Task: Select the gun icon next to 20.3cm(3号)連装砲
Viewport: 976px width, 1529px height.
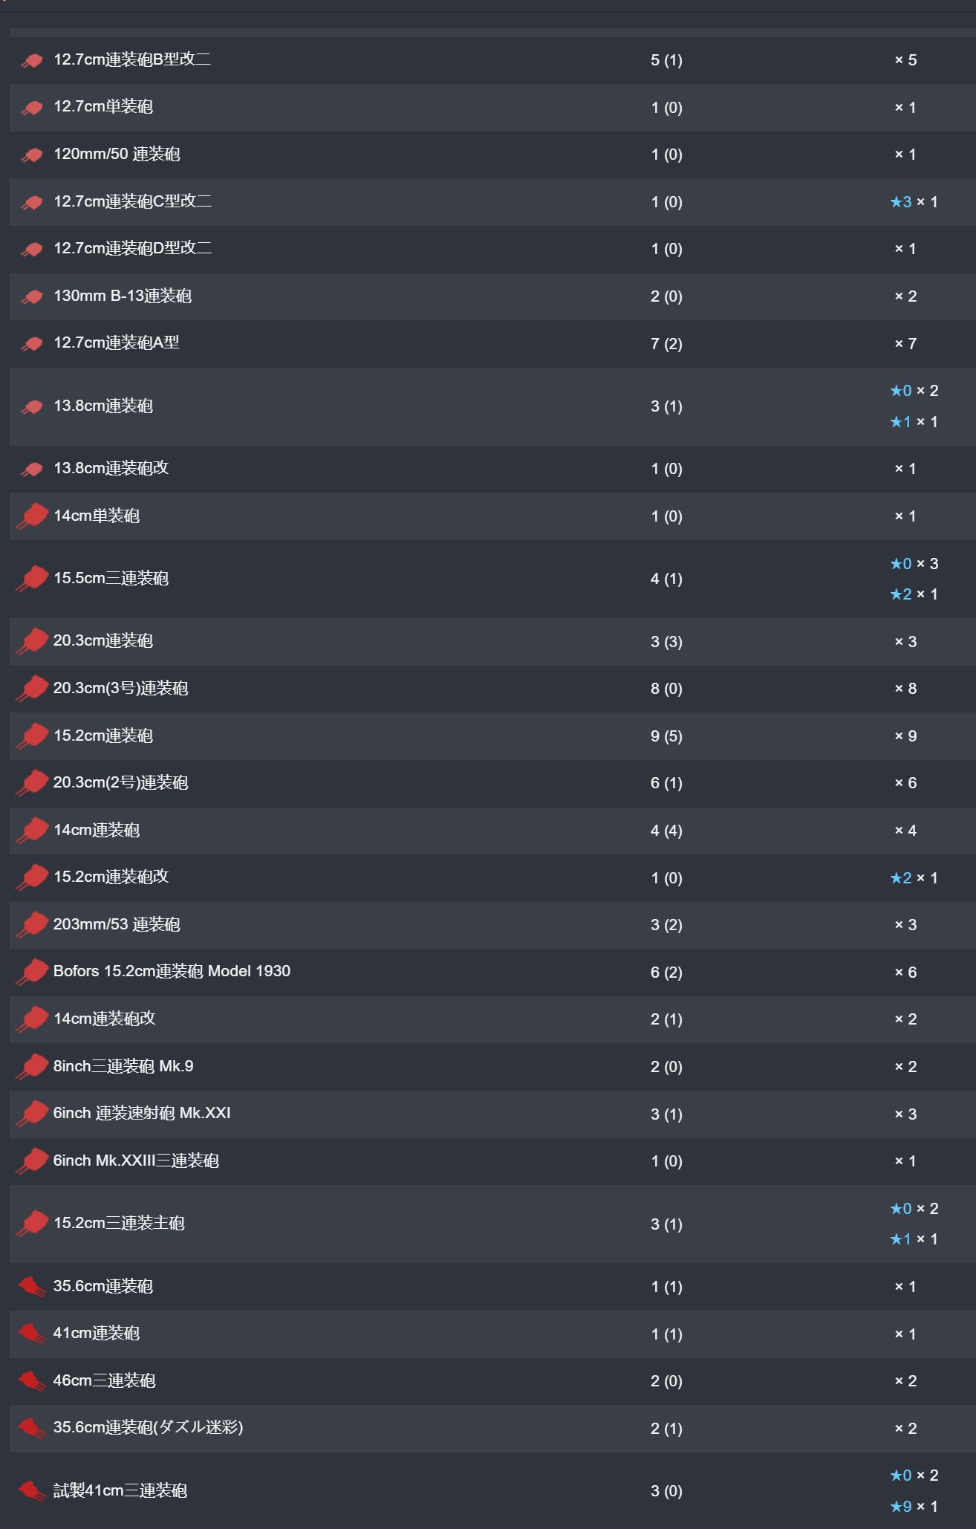Action: 32,689
